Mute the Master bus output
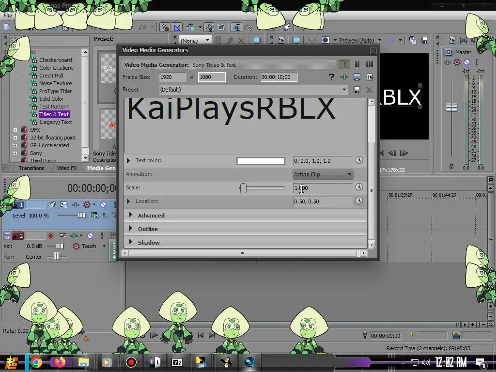The image size is (496, 372). [x=466, y=62]
